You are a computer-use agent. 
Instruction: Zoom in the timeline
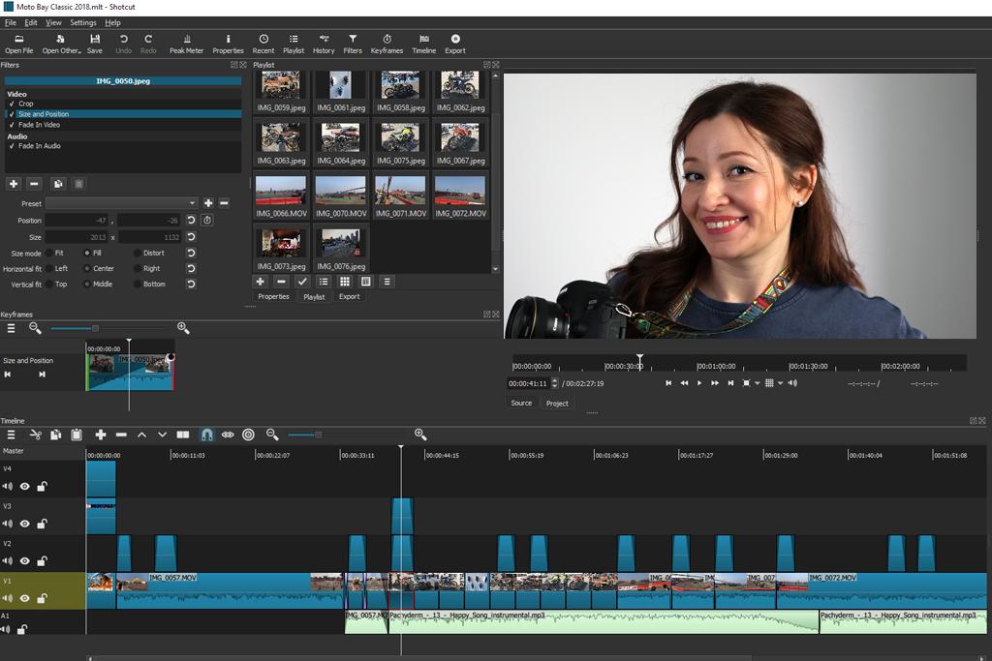tap(420, 435)
